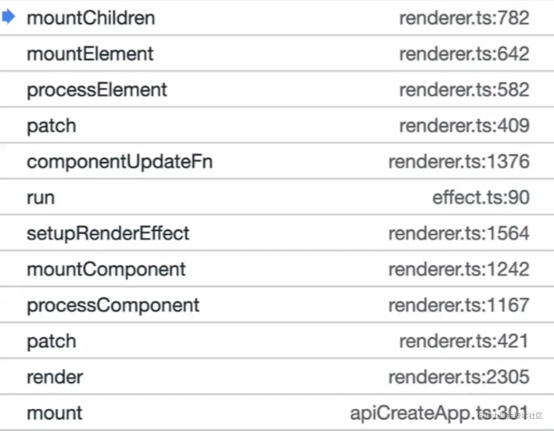
Task: Open source link renderer.ts:1564
Action: [459, 233]
